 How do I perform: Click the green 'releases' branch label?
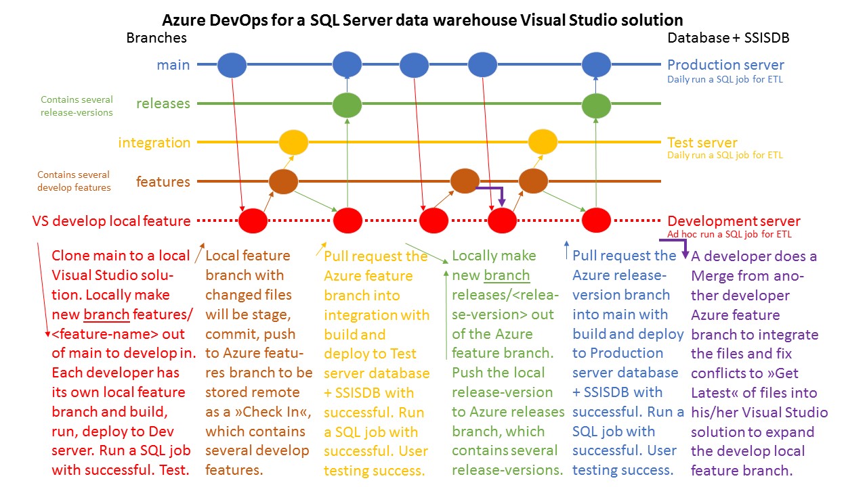163,103
